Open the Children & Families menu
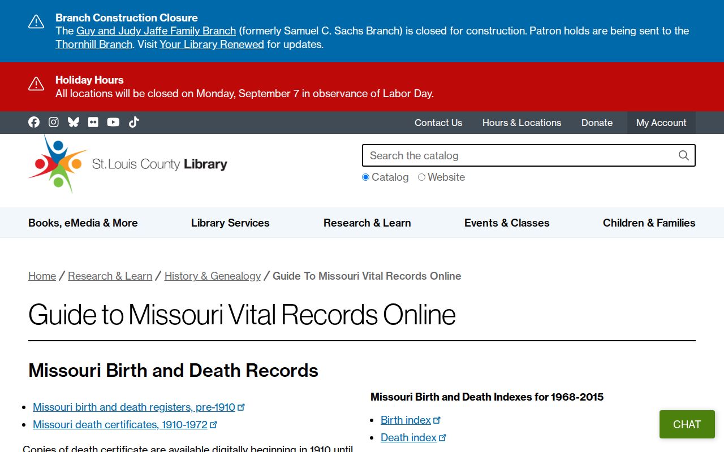 click(649, 223)
